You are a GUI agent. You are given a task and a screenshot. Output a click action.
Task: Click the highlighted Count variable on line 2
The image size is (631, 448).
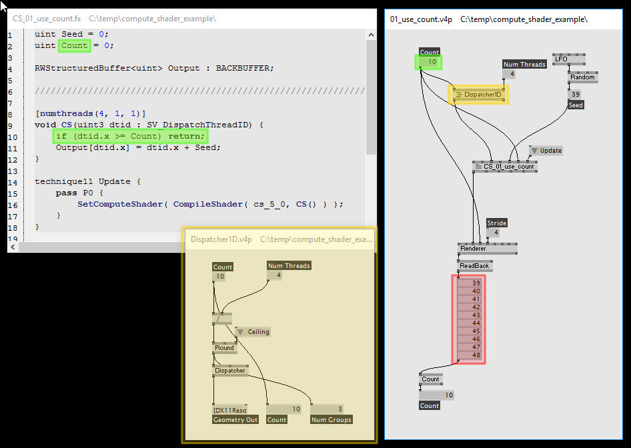[x=74, y=45]
